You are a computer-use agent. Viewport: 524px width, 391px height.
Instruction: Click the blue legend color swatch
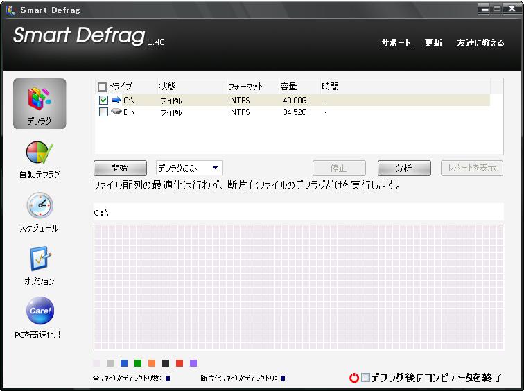point(124,363)
